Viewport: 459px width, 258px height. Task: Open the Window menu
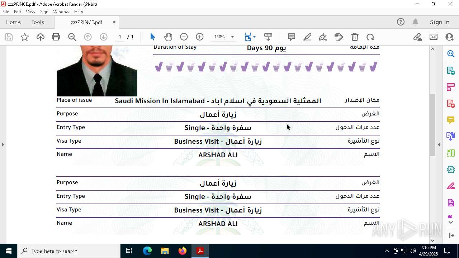(61, 12)
